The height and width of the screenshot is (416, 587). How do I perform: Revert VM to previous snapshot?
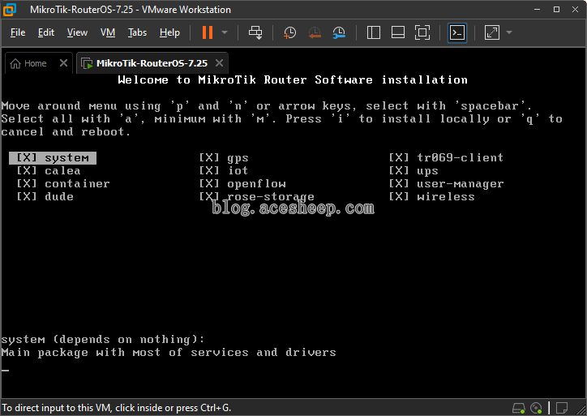click(x=315, y=32)
